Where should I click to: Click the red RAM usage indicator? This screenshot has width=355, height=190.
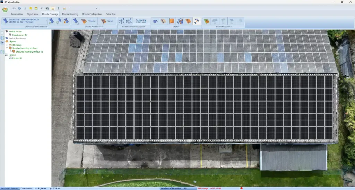tap(241, 188)
